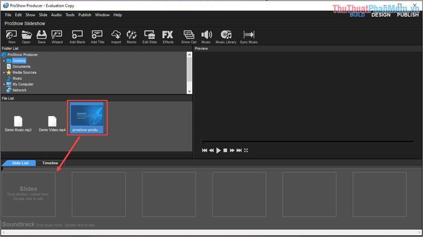The height and width of the screenshot is (237, 423).
Task: Switch to PUBLISH workspace
Action: click(x=408, y=15)
